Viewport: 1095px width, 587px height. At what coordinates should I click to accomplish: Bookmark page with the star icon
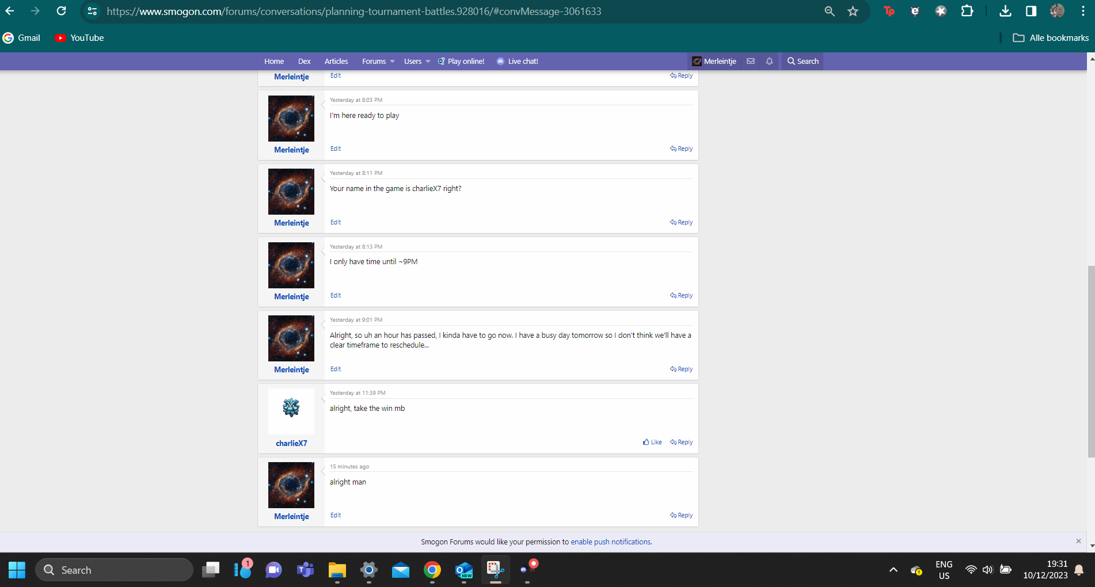point(853,12)
